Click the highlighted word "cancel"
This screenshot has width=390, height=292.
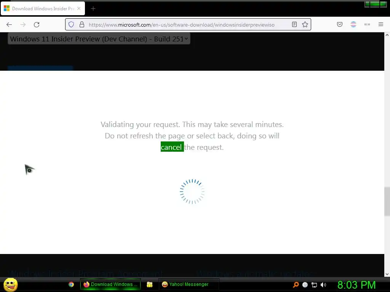pos(172,147)
